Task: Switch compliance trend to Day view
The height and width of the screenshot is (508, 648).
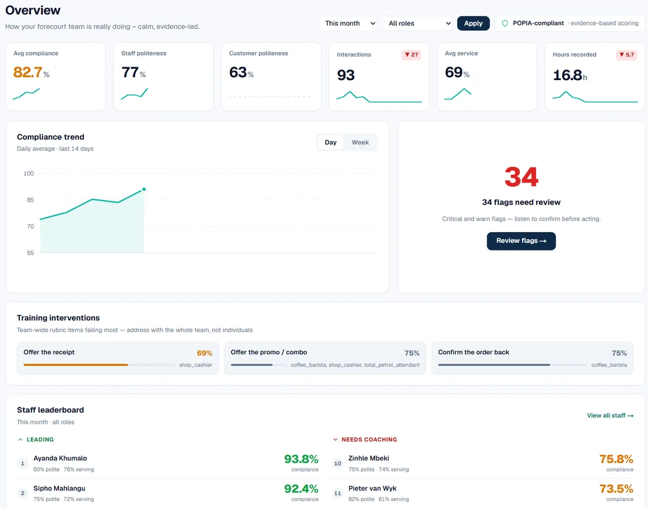Action: coord(330,142)
